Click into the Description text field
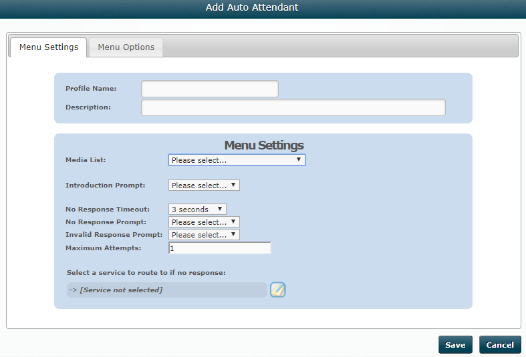Image resolution: width=526 pixels, height=357 pixels. (293, 107)
